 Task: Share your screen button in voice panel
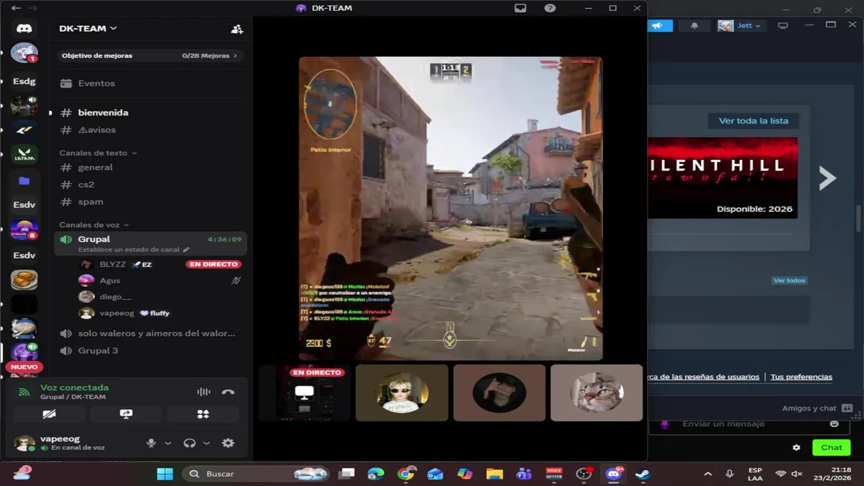pyautogui.click(x=126, y=414)
